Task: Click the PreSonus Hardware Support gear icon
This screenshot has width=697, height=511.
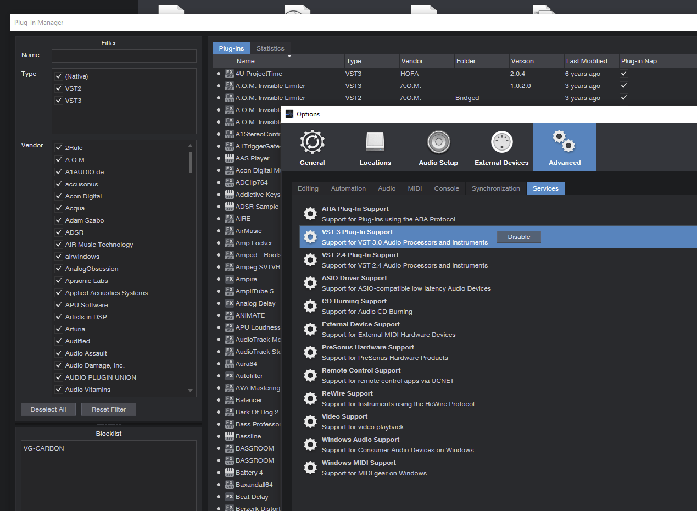Action: coord(310,352)
